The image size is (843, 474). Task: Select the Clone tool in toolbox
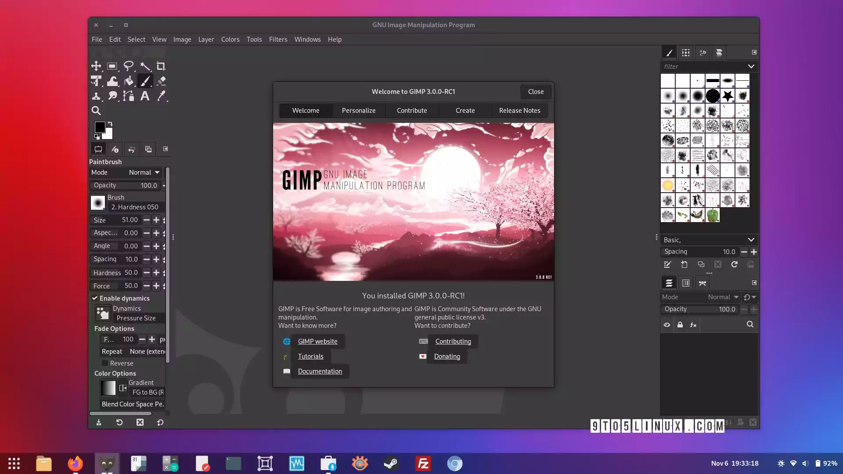point(97,96)
